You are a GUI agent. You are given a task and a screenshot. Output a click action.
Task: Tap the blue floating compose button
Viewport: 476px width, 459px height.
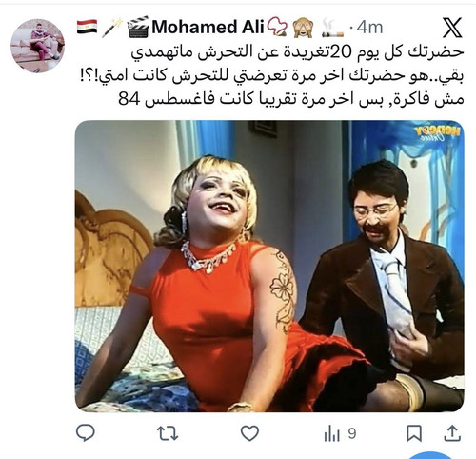429,456
